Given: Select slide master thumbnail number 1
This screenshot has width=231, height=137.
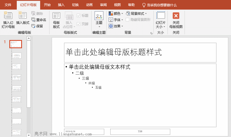Looking at the screenshot, I should [x=16, y=44].
